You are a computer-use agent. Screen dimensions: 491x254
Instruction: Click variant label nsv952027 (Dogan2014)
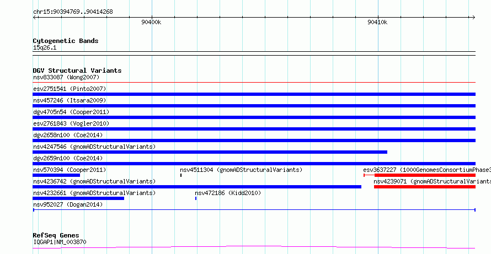(68, 204)
